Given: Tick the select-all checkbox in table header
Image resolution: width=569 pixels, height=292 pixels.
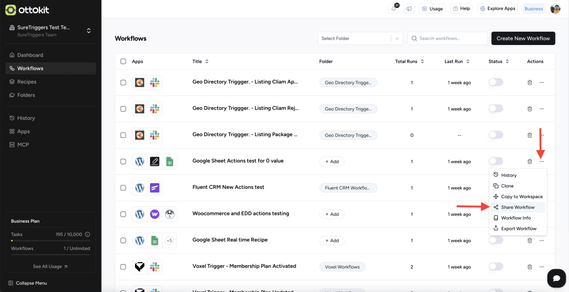Looking at the screenshot, I should pyautogui.click(x=123, y=62).
